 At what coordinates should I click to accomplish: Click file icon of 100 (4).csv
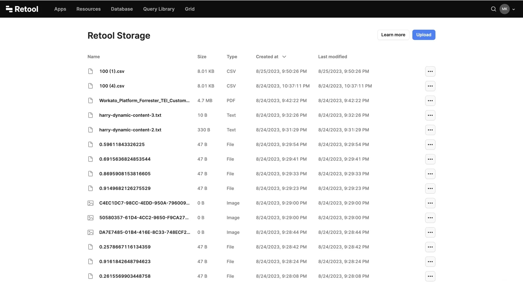coord(90,86)
